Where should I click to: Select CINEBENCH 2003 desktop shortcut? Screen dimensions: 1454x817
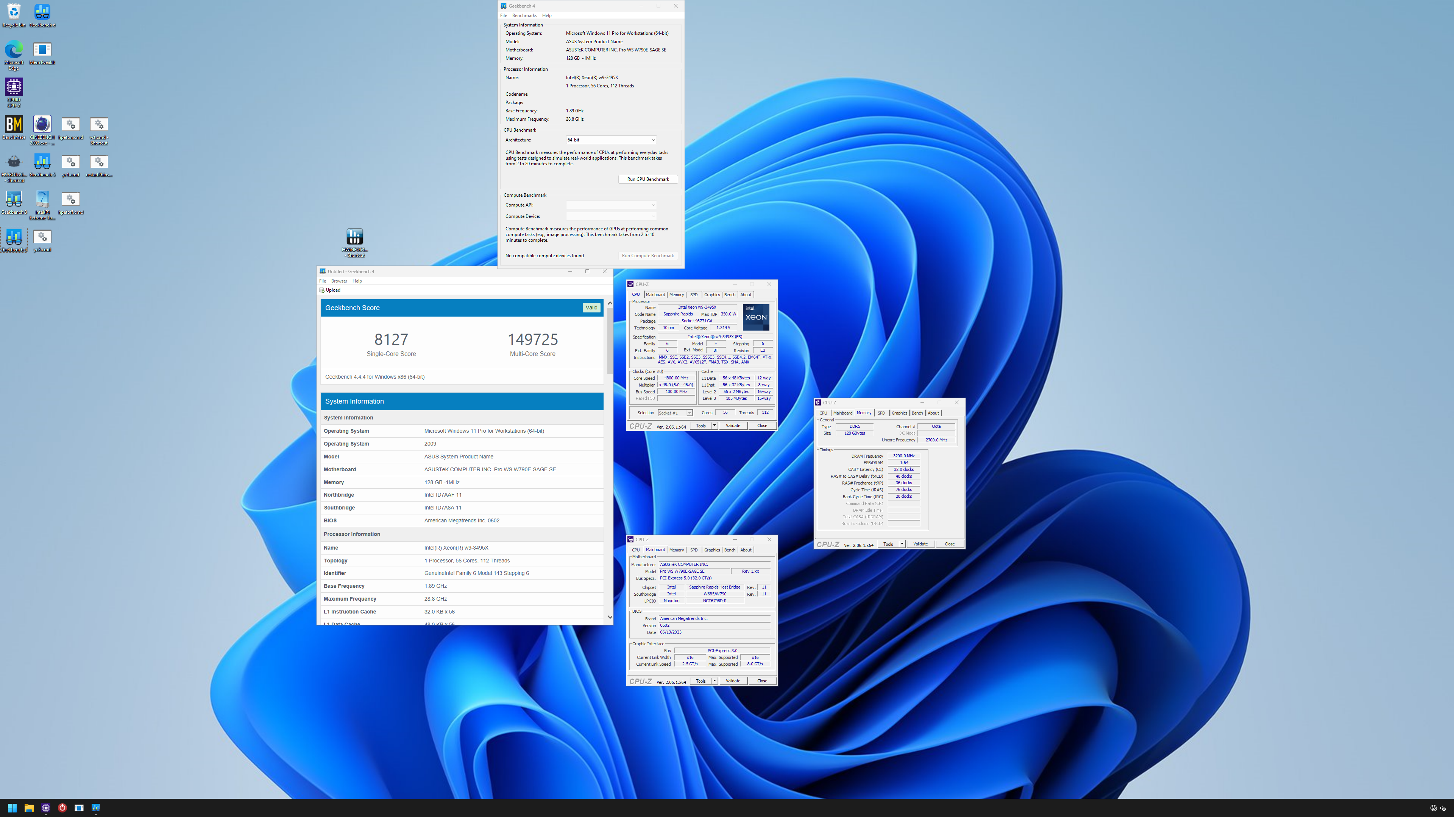pos(42,130)
